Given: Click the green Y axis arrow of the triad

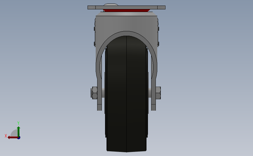Looking at the screenshot, I should click(18, 131).
